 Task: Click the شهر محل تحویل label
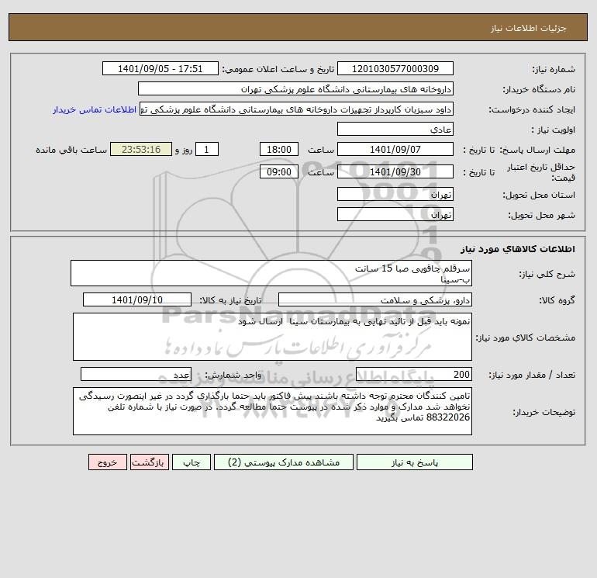pyautogui.click(x=541, y=215)
